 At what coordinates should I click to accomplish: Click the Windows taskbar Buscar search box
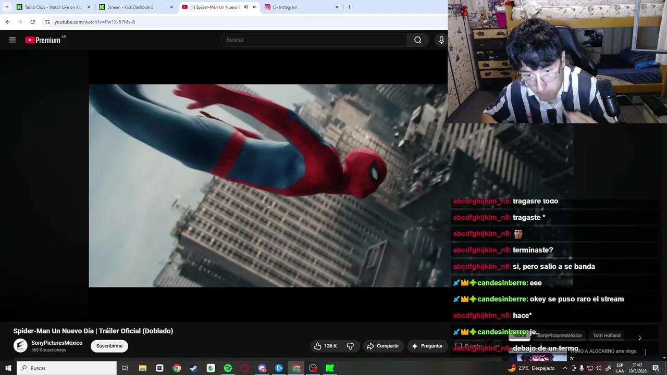click(x=67, y=368)
